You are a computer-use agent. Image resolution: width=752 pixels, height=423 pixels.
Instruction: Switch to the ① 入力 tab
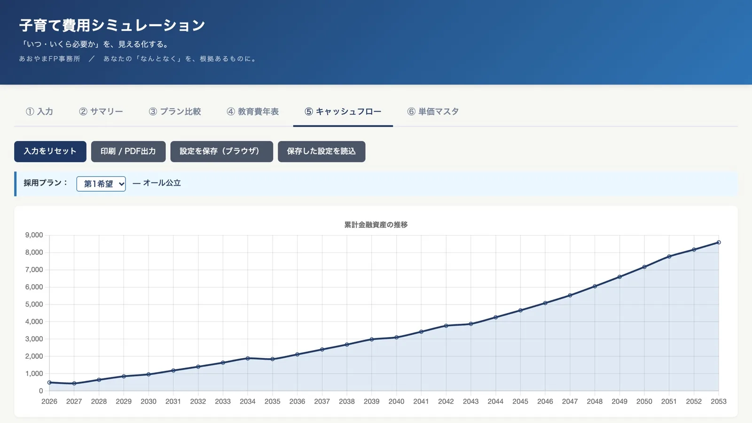point(39,112)
